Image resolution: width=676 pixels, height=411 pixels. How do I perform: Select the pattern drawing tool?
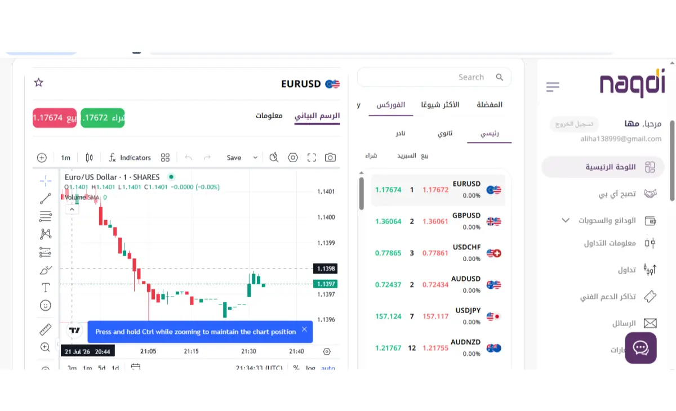point(46,234)
